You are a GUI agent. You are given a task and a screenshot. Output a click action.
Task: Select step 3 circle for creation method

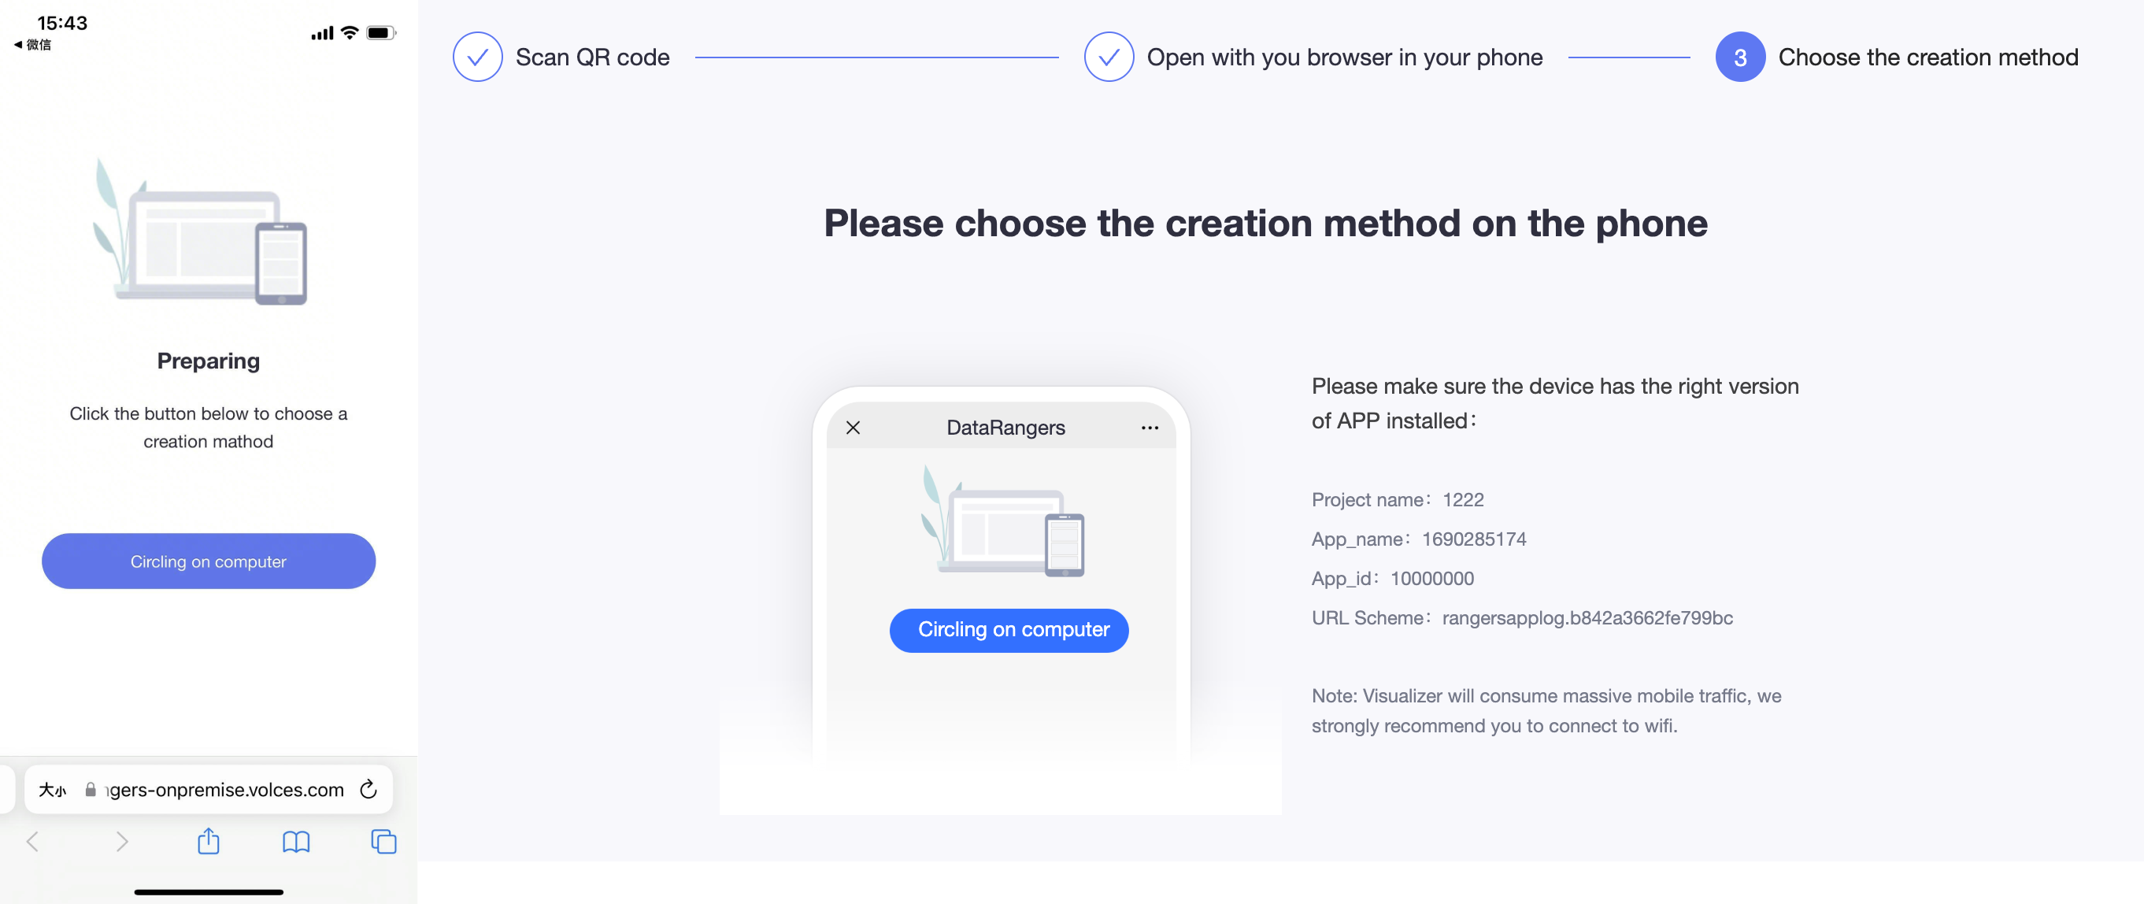pos(1739,57)
